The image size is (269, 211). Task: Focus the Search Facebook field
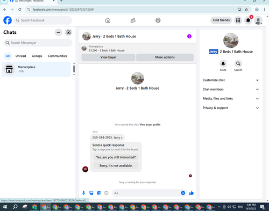coord(43,20)
